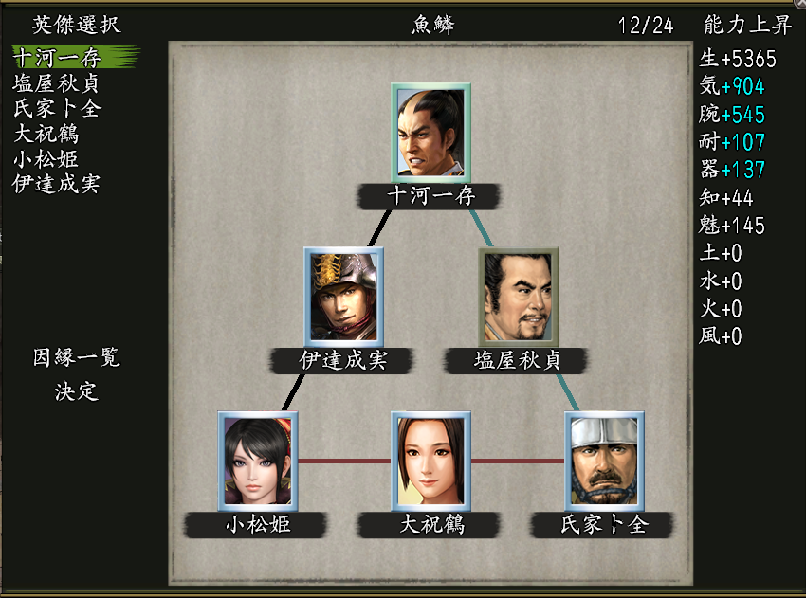This screenshot has height=598, width=806.
Task: Click the red bond line between 小松姫 and 大祝鶴
Action: click(344, 461)
